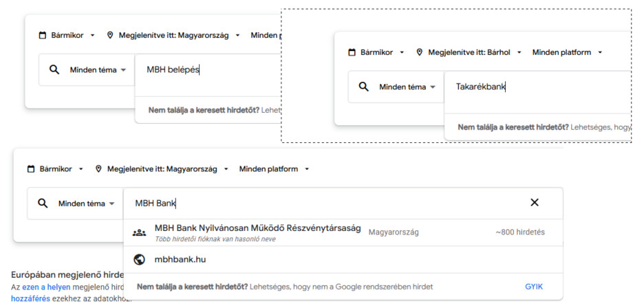This screenshot has height=308, width=635.
Task: Open Megjelenítve itt: Magyarország dropdown in MBH belépés panel
Action: 173,35
